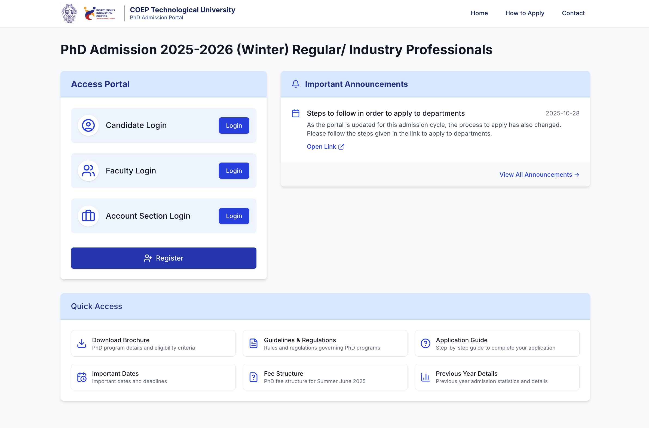Click the Account Section briefcase icon
649x428 pixels.
pos(88,216)
